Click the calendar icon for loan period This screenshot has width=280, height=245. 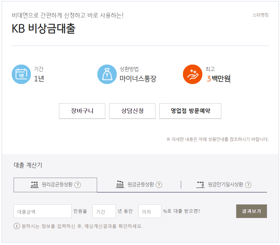[21, 74]
